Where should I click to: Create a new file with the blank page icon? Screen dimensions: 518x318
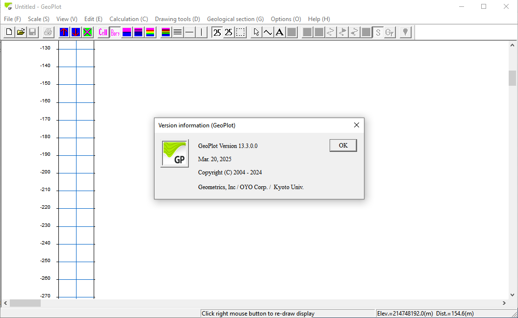[9, 32]
